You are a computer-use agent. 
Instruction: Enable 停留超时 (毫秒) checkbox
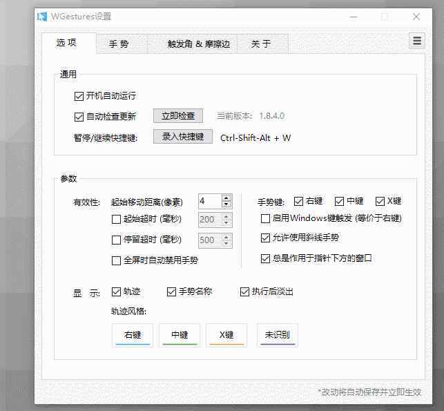[116, 240]
